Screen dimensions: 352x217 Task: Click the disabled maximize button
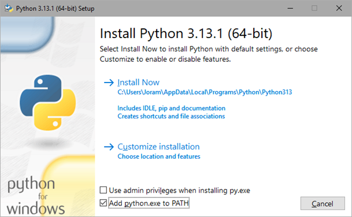[x=314, y=8]
